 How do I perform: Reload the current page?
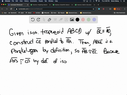pyautogui.click(x=11, y=9)
